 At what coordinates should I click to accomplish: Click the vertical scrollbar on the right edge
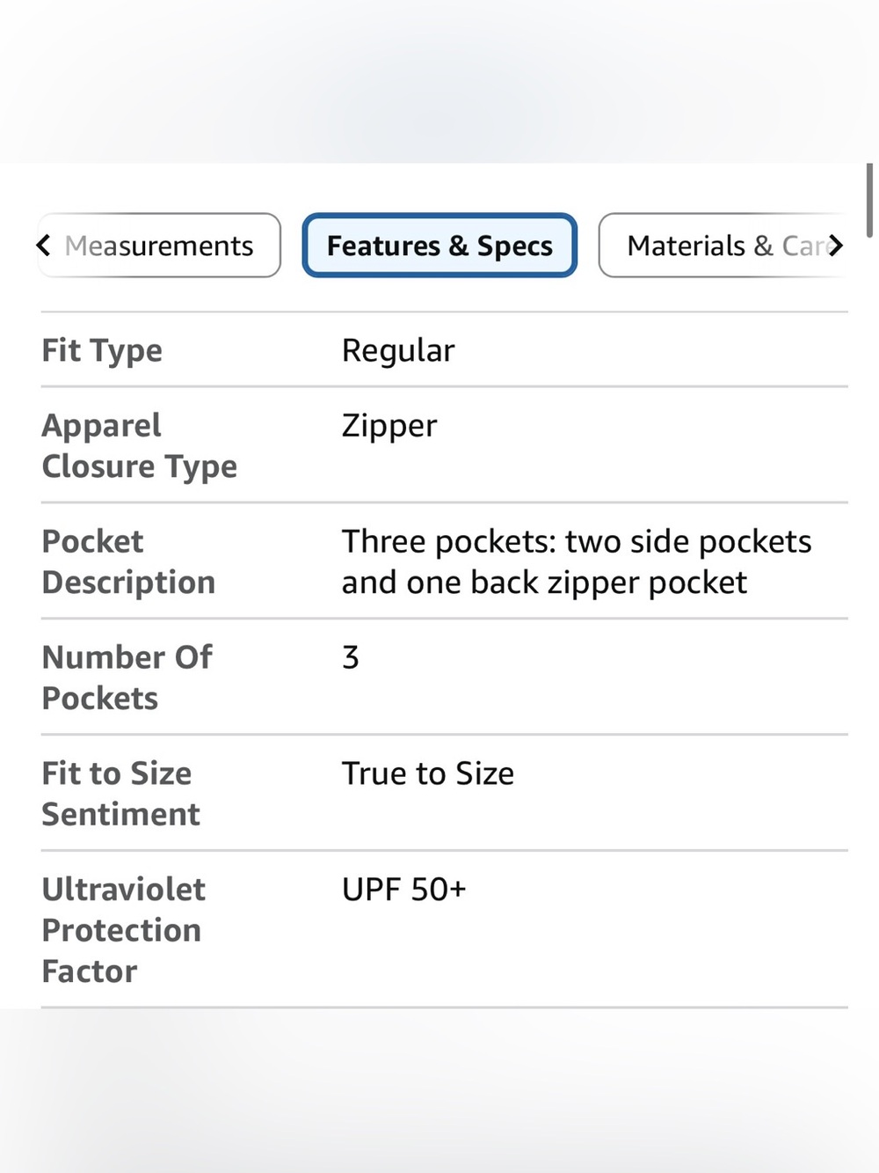coord(869,201)
